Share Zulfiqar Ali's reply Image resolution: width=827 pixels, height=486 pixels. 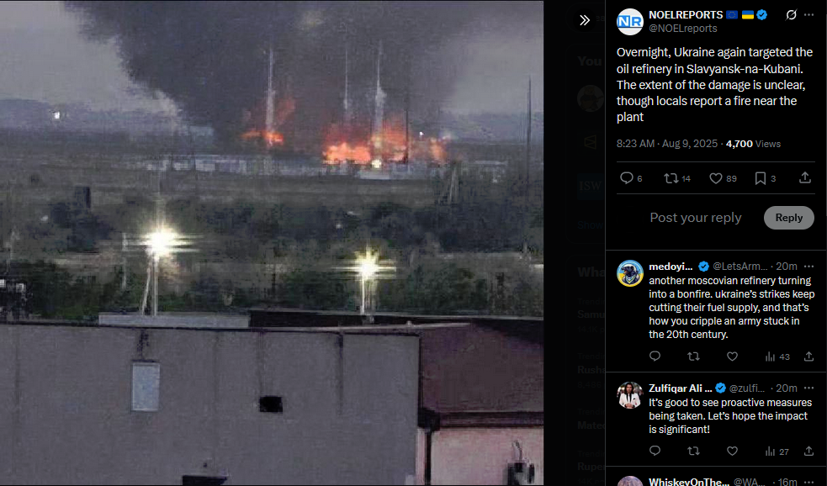coord(808,451)
